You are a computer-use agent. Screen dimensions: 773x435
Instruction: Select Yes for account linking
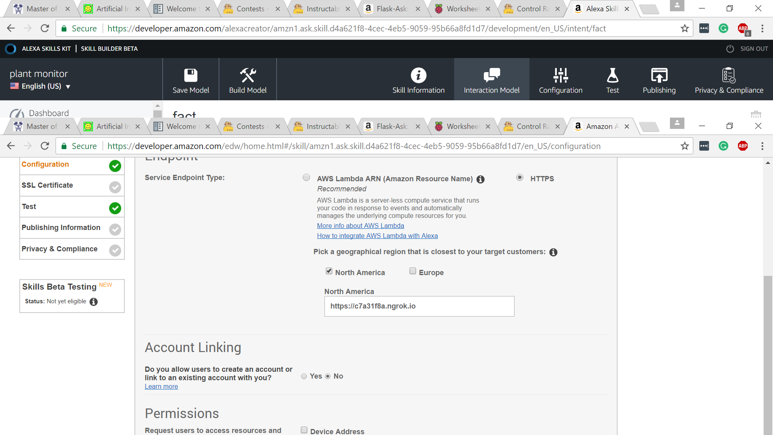coord(304,376)
